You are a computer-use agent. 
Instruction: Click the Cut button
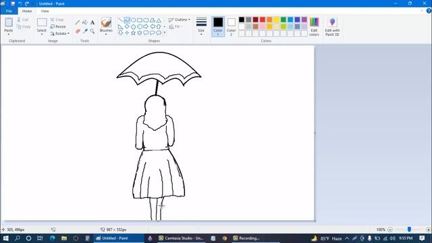pos(22,20)
